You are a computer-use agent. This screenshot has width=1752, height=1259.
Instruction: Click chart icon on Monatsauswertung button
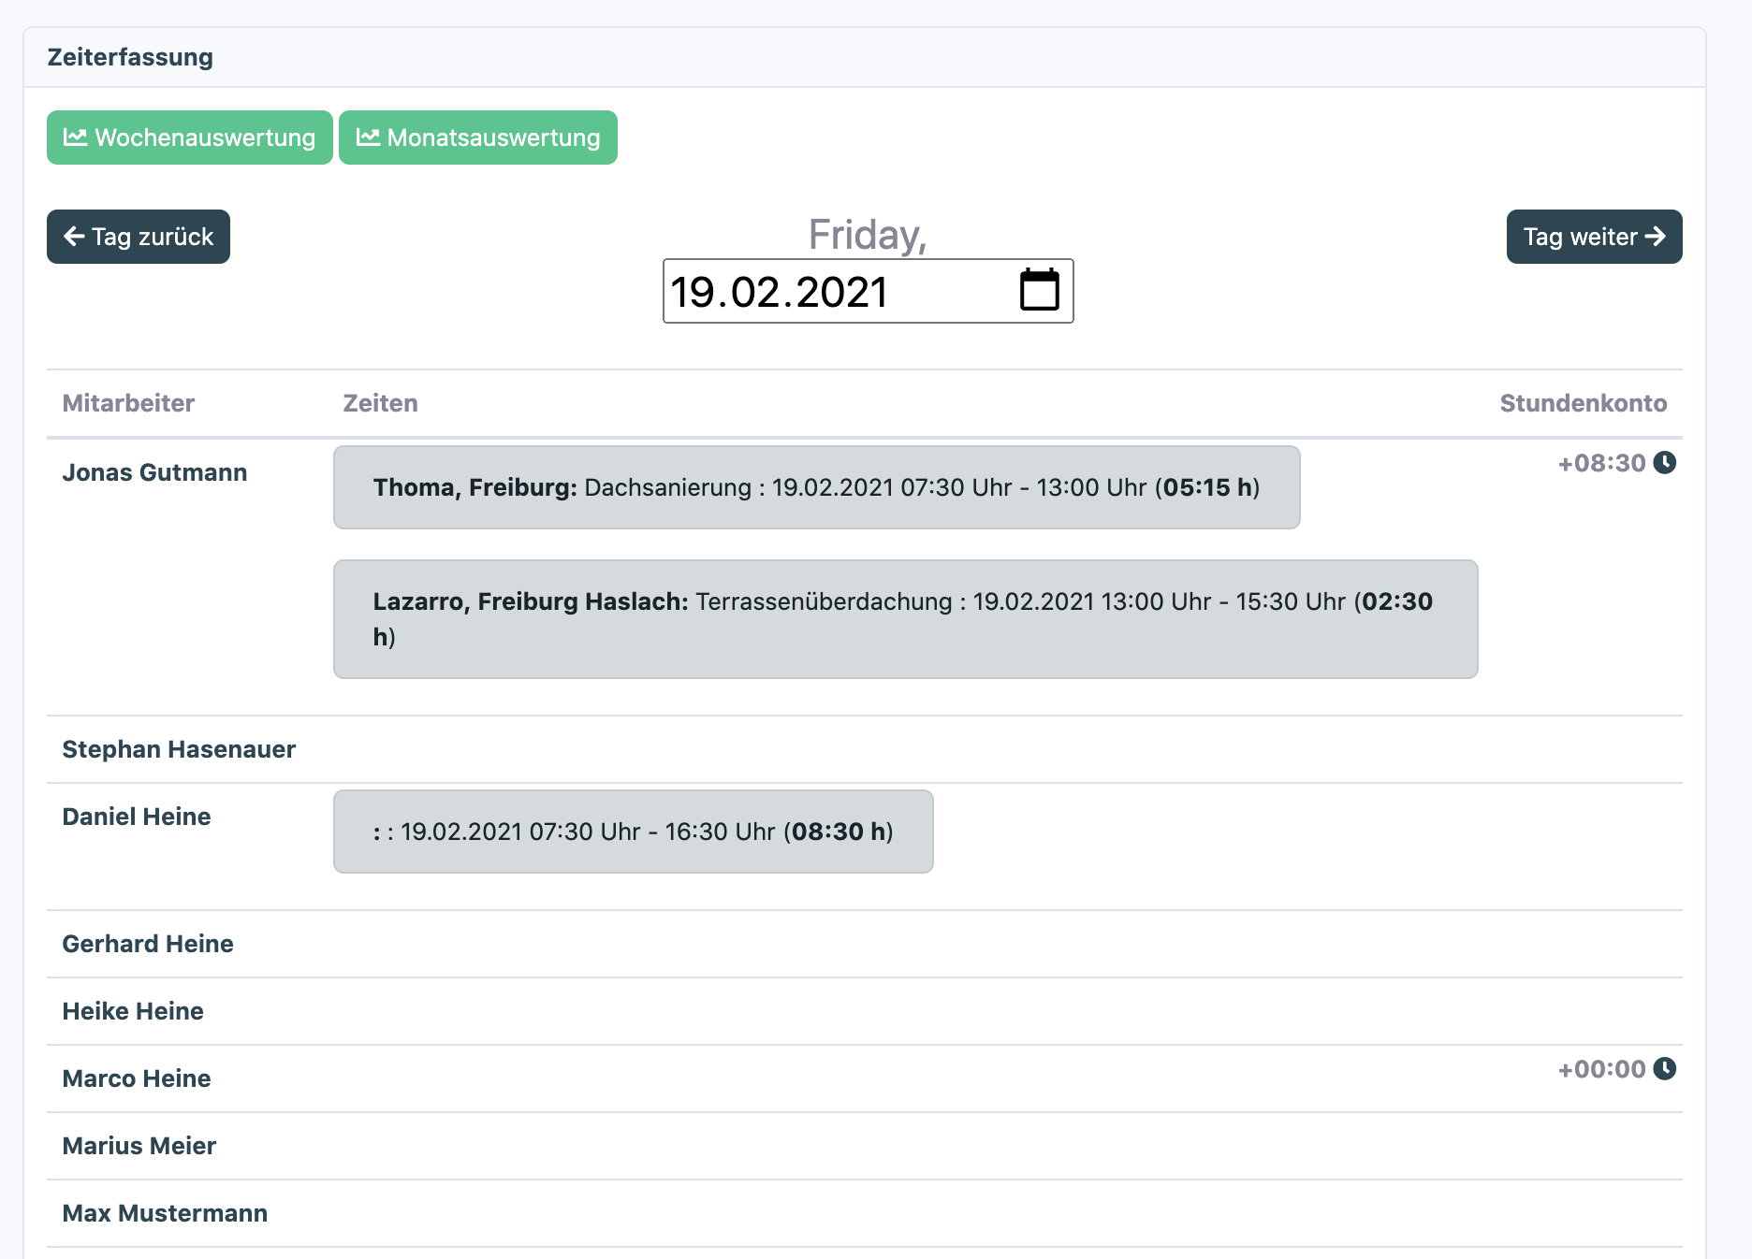pos(368,137)
